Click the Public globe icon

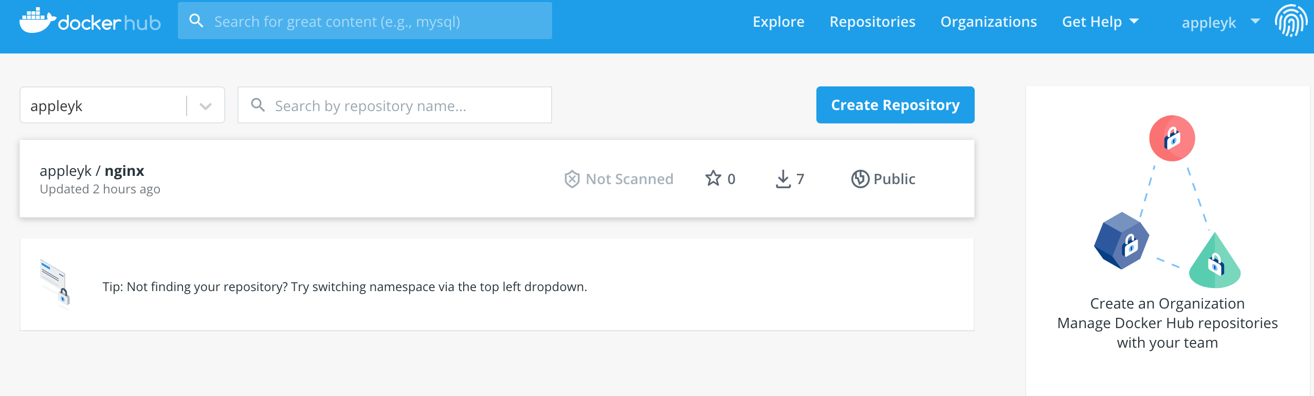(x=860, y=179)
